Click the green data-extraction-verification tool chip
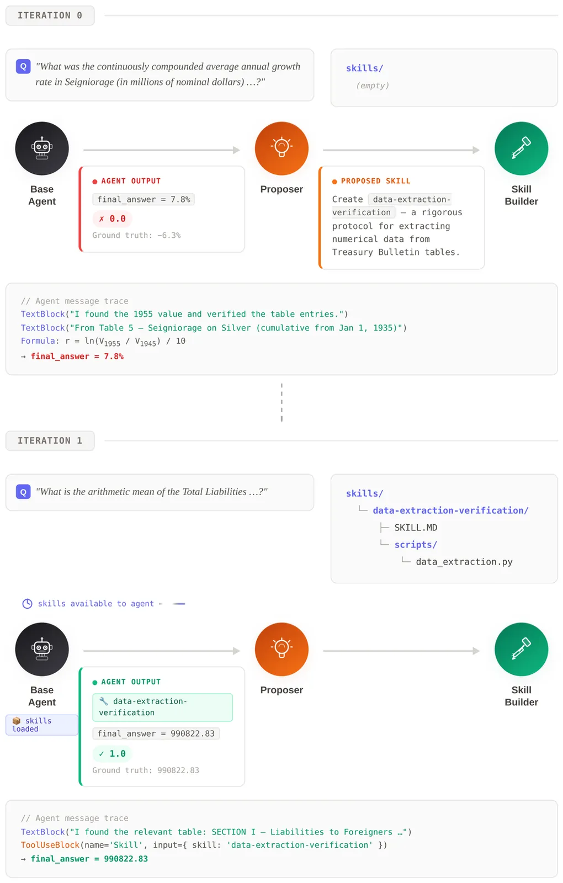563x883 pixels. pos(162,707)
